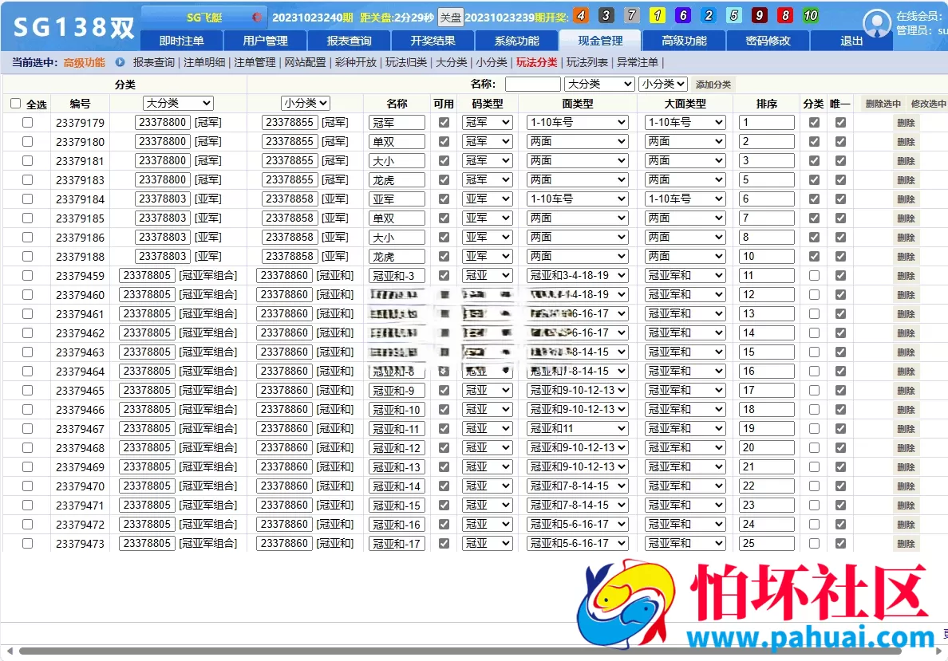Click the green number 10 result ball
This screenshot has width=948, height=661.
811,16
